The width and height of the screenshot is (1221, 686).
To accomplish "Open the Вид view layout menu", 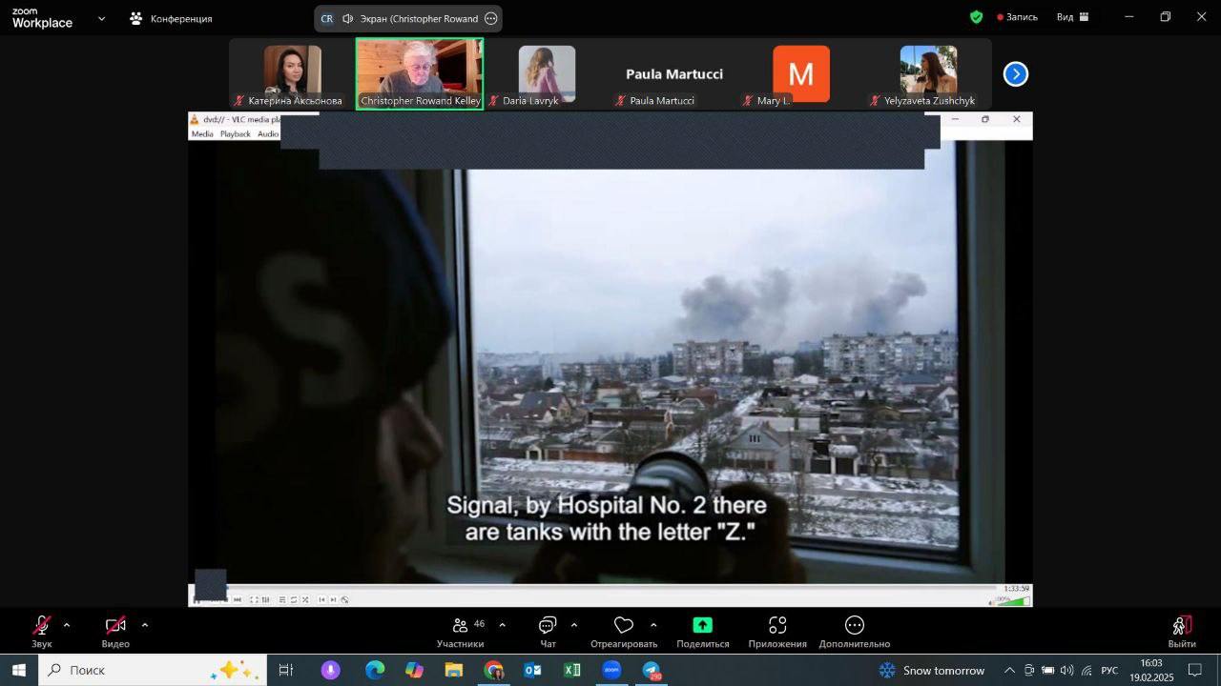I will tap(1073, 17).
